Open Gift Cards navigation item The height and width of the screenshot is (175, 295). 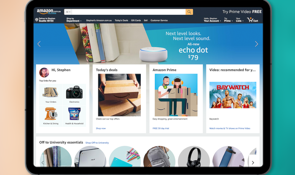coord(136,20)
